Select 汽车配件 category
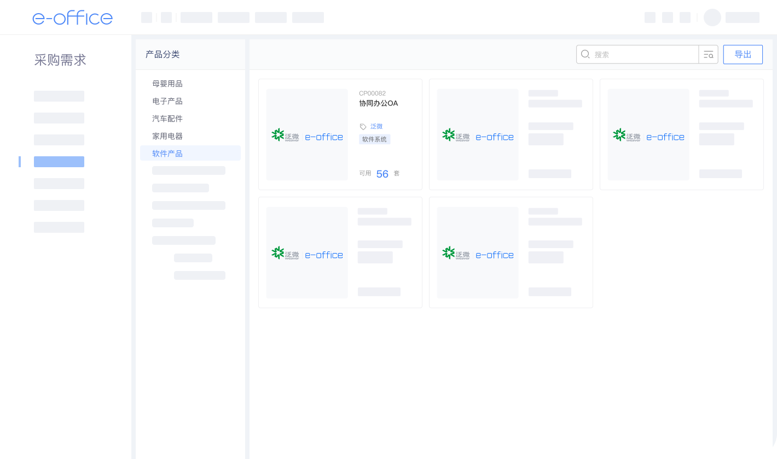The image size is (777, 459). pyautogui.click(x=167, y=119)
